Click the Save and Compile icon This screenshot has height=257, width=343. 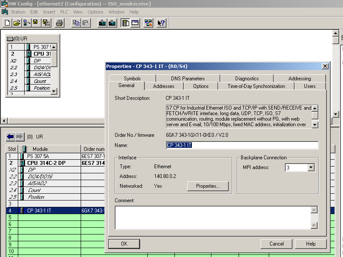[46, 23]
